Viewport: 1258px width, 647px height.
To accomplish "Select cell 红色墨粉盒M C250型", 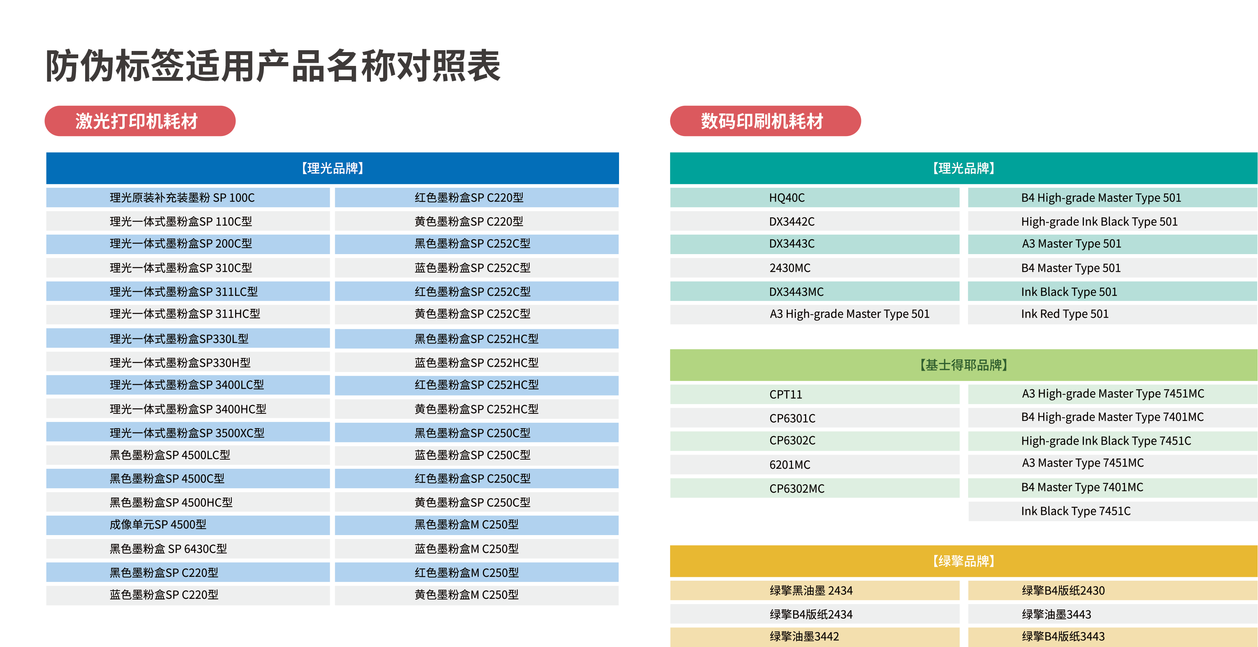I will click(x=477, y=573).
